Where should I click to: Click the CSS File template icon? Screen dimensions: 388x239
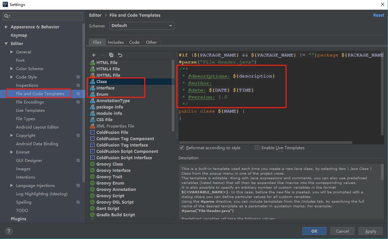pyautogui.click(x=92, y=120)
